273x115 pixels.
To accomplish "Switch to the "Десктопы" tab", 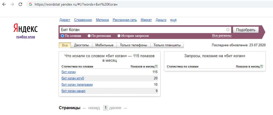I will tap(81, 45).
